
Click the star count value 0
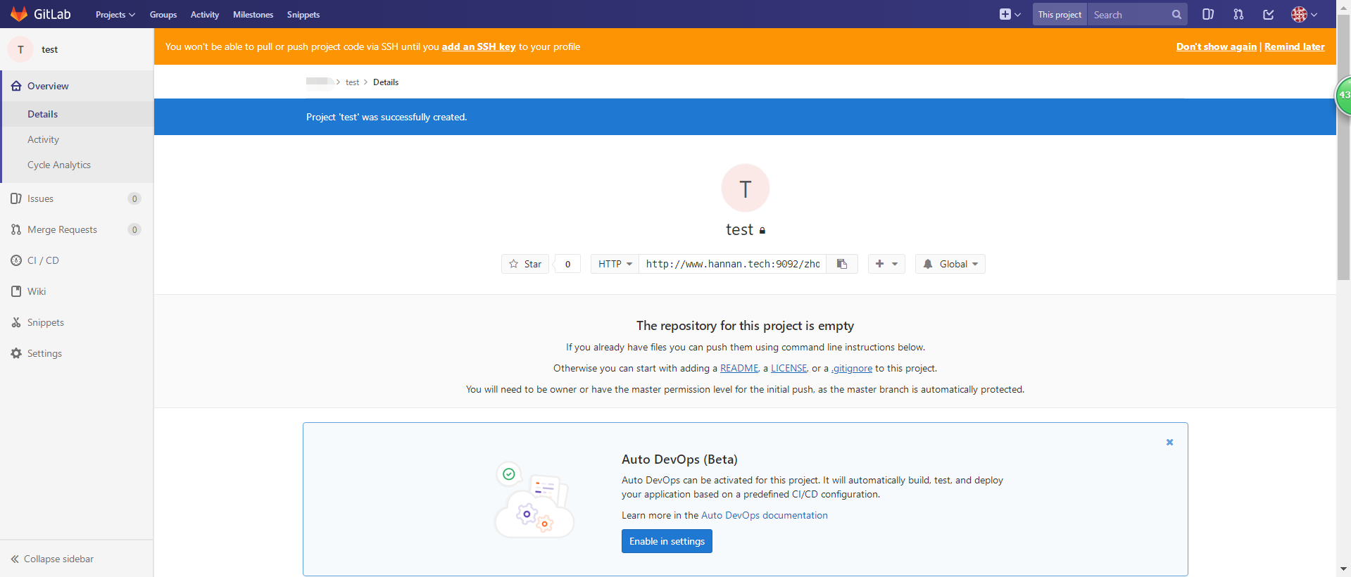567,264
